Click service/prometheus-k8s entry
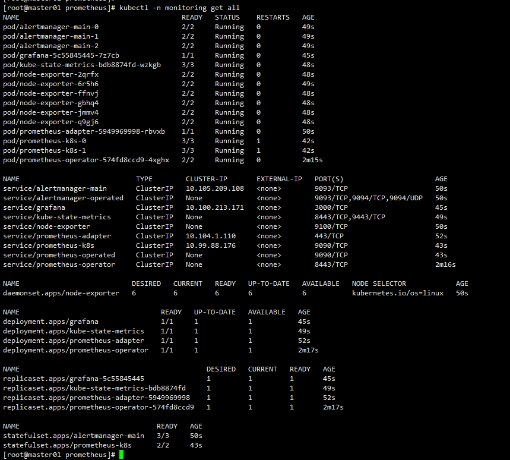 [x=49, y=245]
